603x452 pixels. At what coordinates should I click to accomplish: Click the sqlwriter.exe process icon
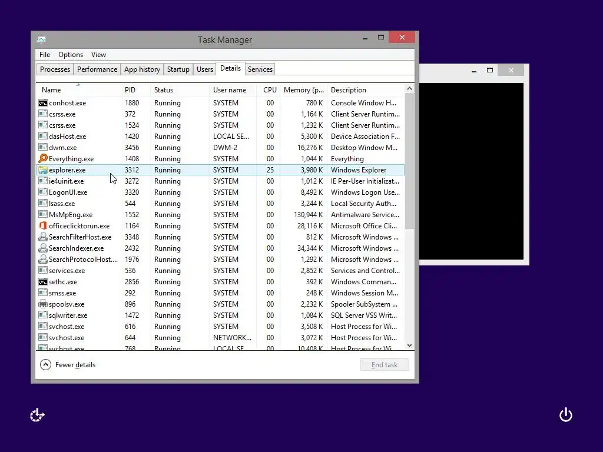pos(42,315)
